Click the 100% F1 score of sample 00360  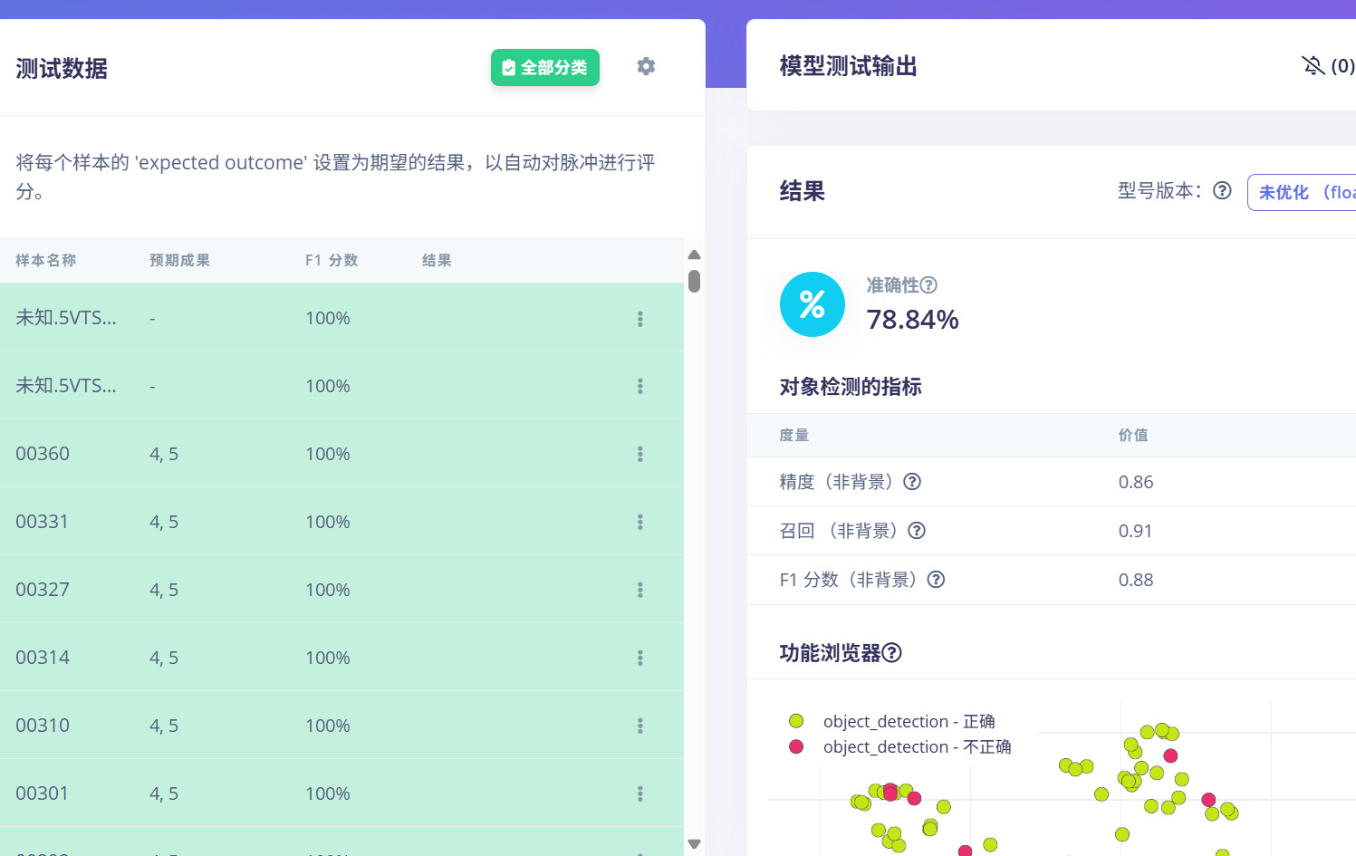pyautogui.click(x=328, y=454)
